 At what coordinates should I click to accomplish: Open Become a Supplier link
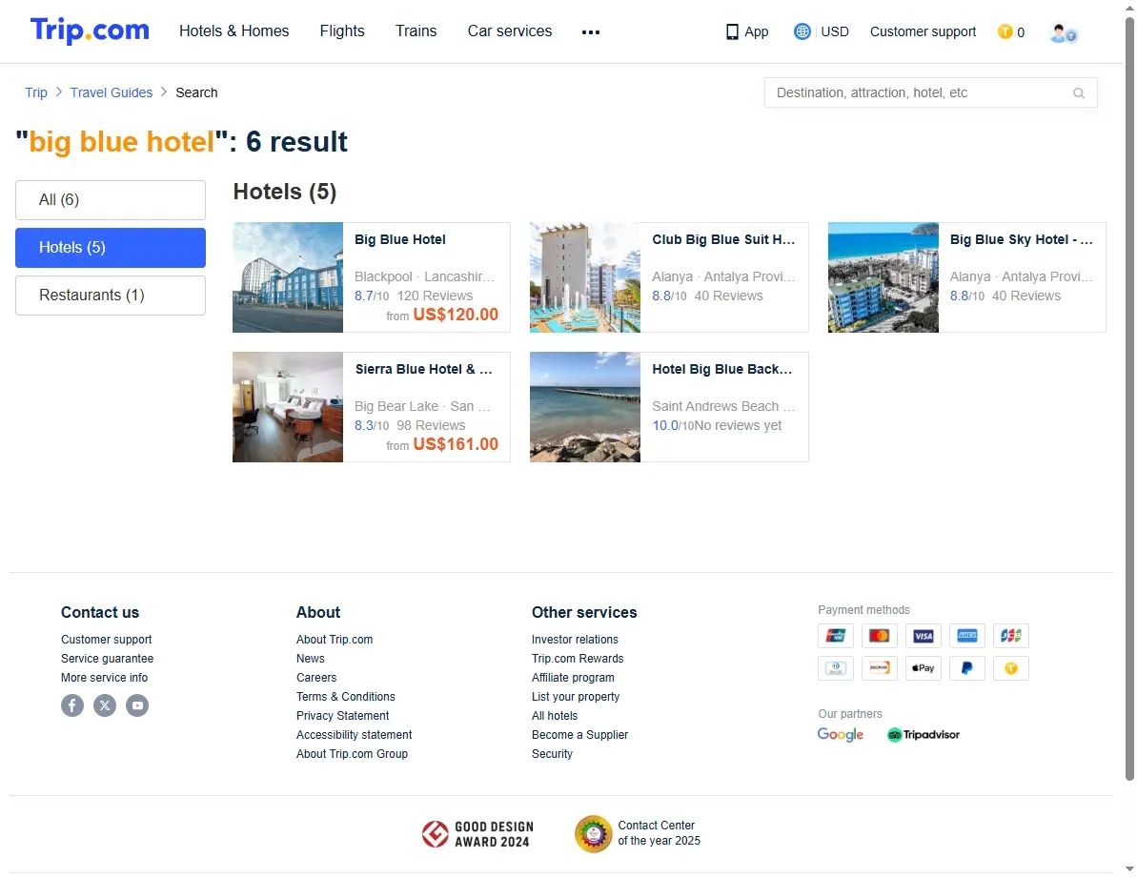point(580,734)
